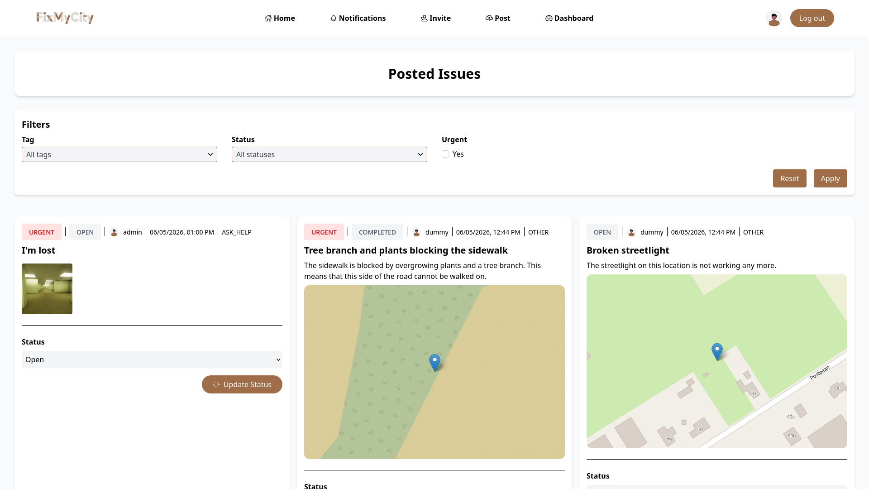Screen dimensions: 869x489
Task: Click admin avatar on 'I'm lost' card
Action: coord(114,232)
